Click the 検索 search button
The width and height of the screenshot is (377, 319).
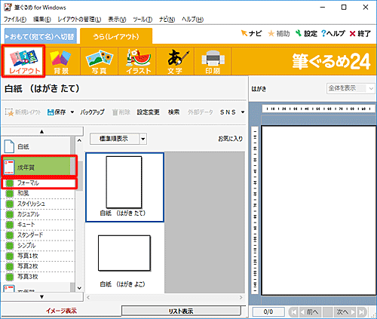coord(173,112)
